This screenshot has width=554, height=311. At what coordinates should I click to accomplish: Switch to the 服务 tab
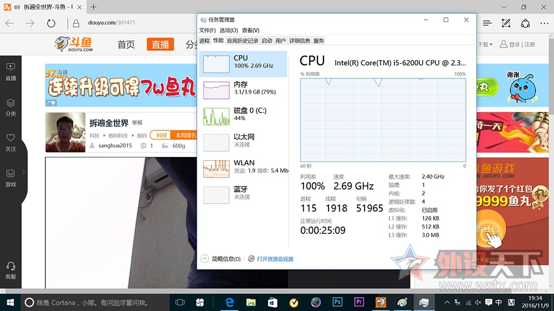319,41
